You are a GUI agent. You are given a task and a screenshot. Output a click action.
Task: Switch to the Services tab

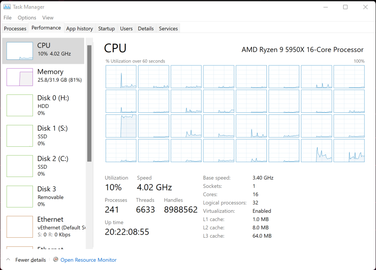tap(168, 28)
